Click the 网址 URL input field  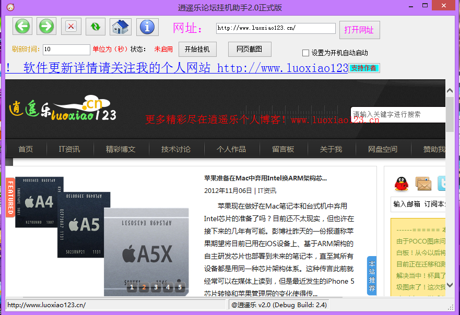[x=276, y=28]
